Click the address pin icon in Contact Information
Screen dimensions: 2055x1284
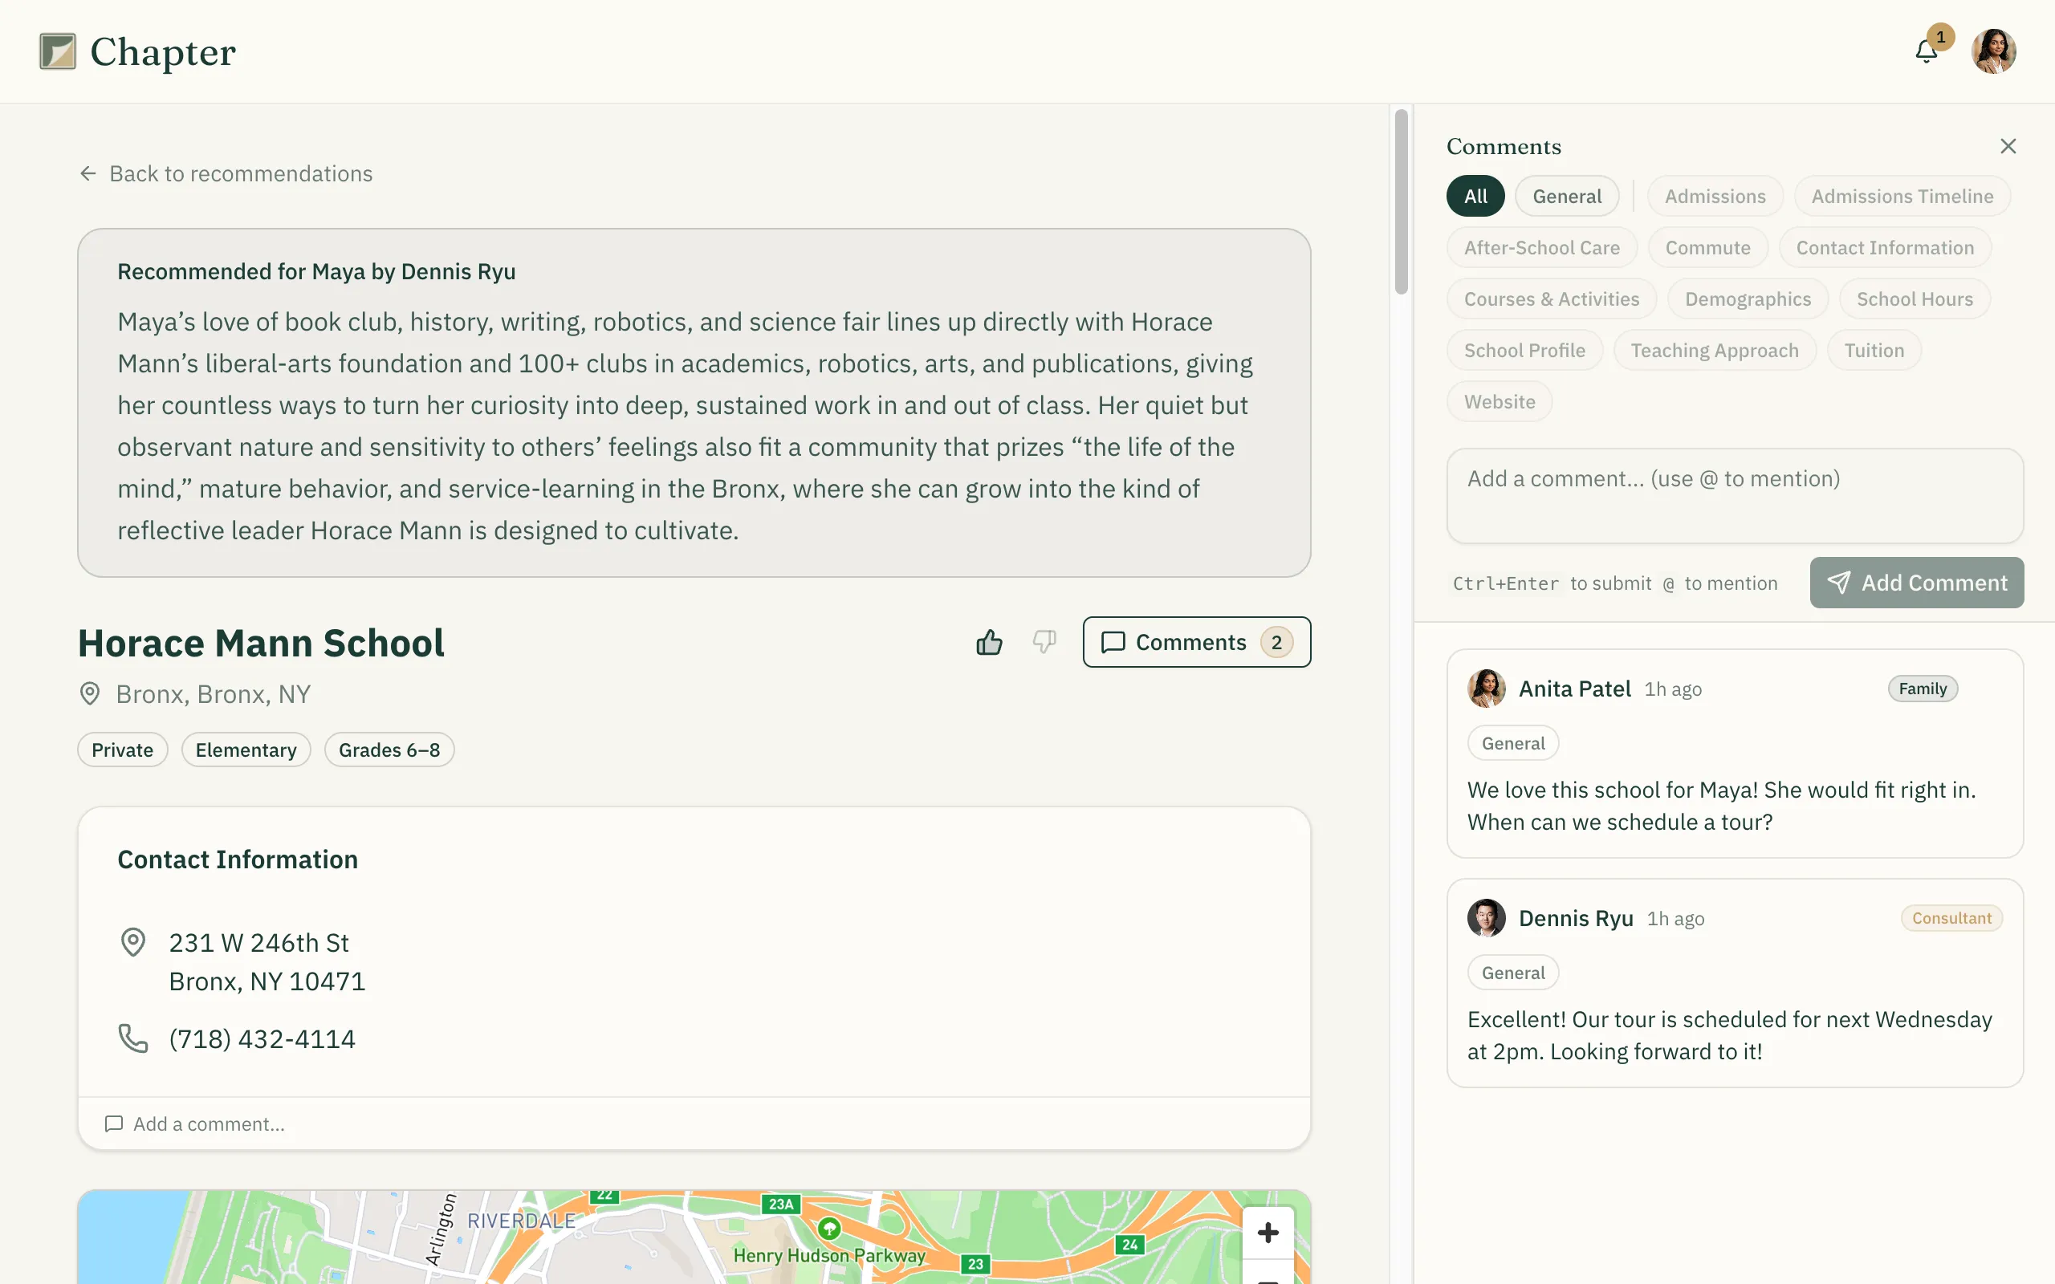pos(133,943)
